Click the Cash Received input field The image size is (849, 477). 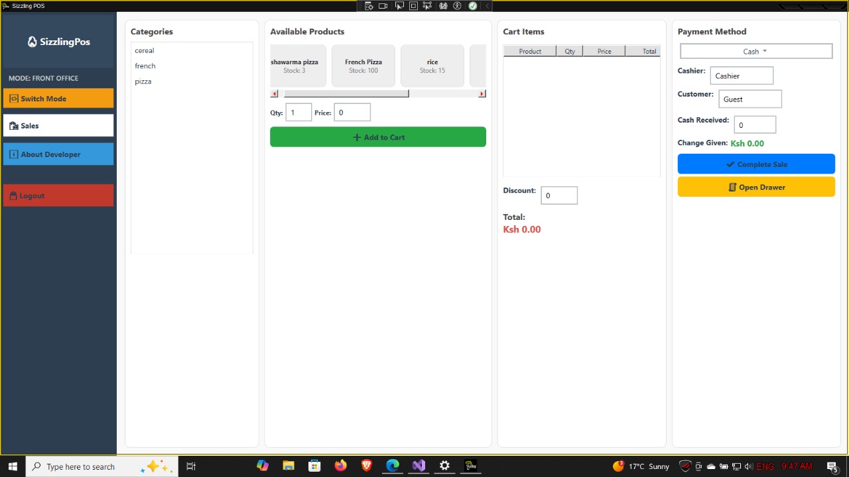pyautogui.click(x=754, y=125)
